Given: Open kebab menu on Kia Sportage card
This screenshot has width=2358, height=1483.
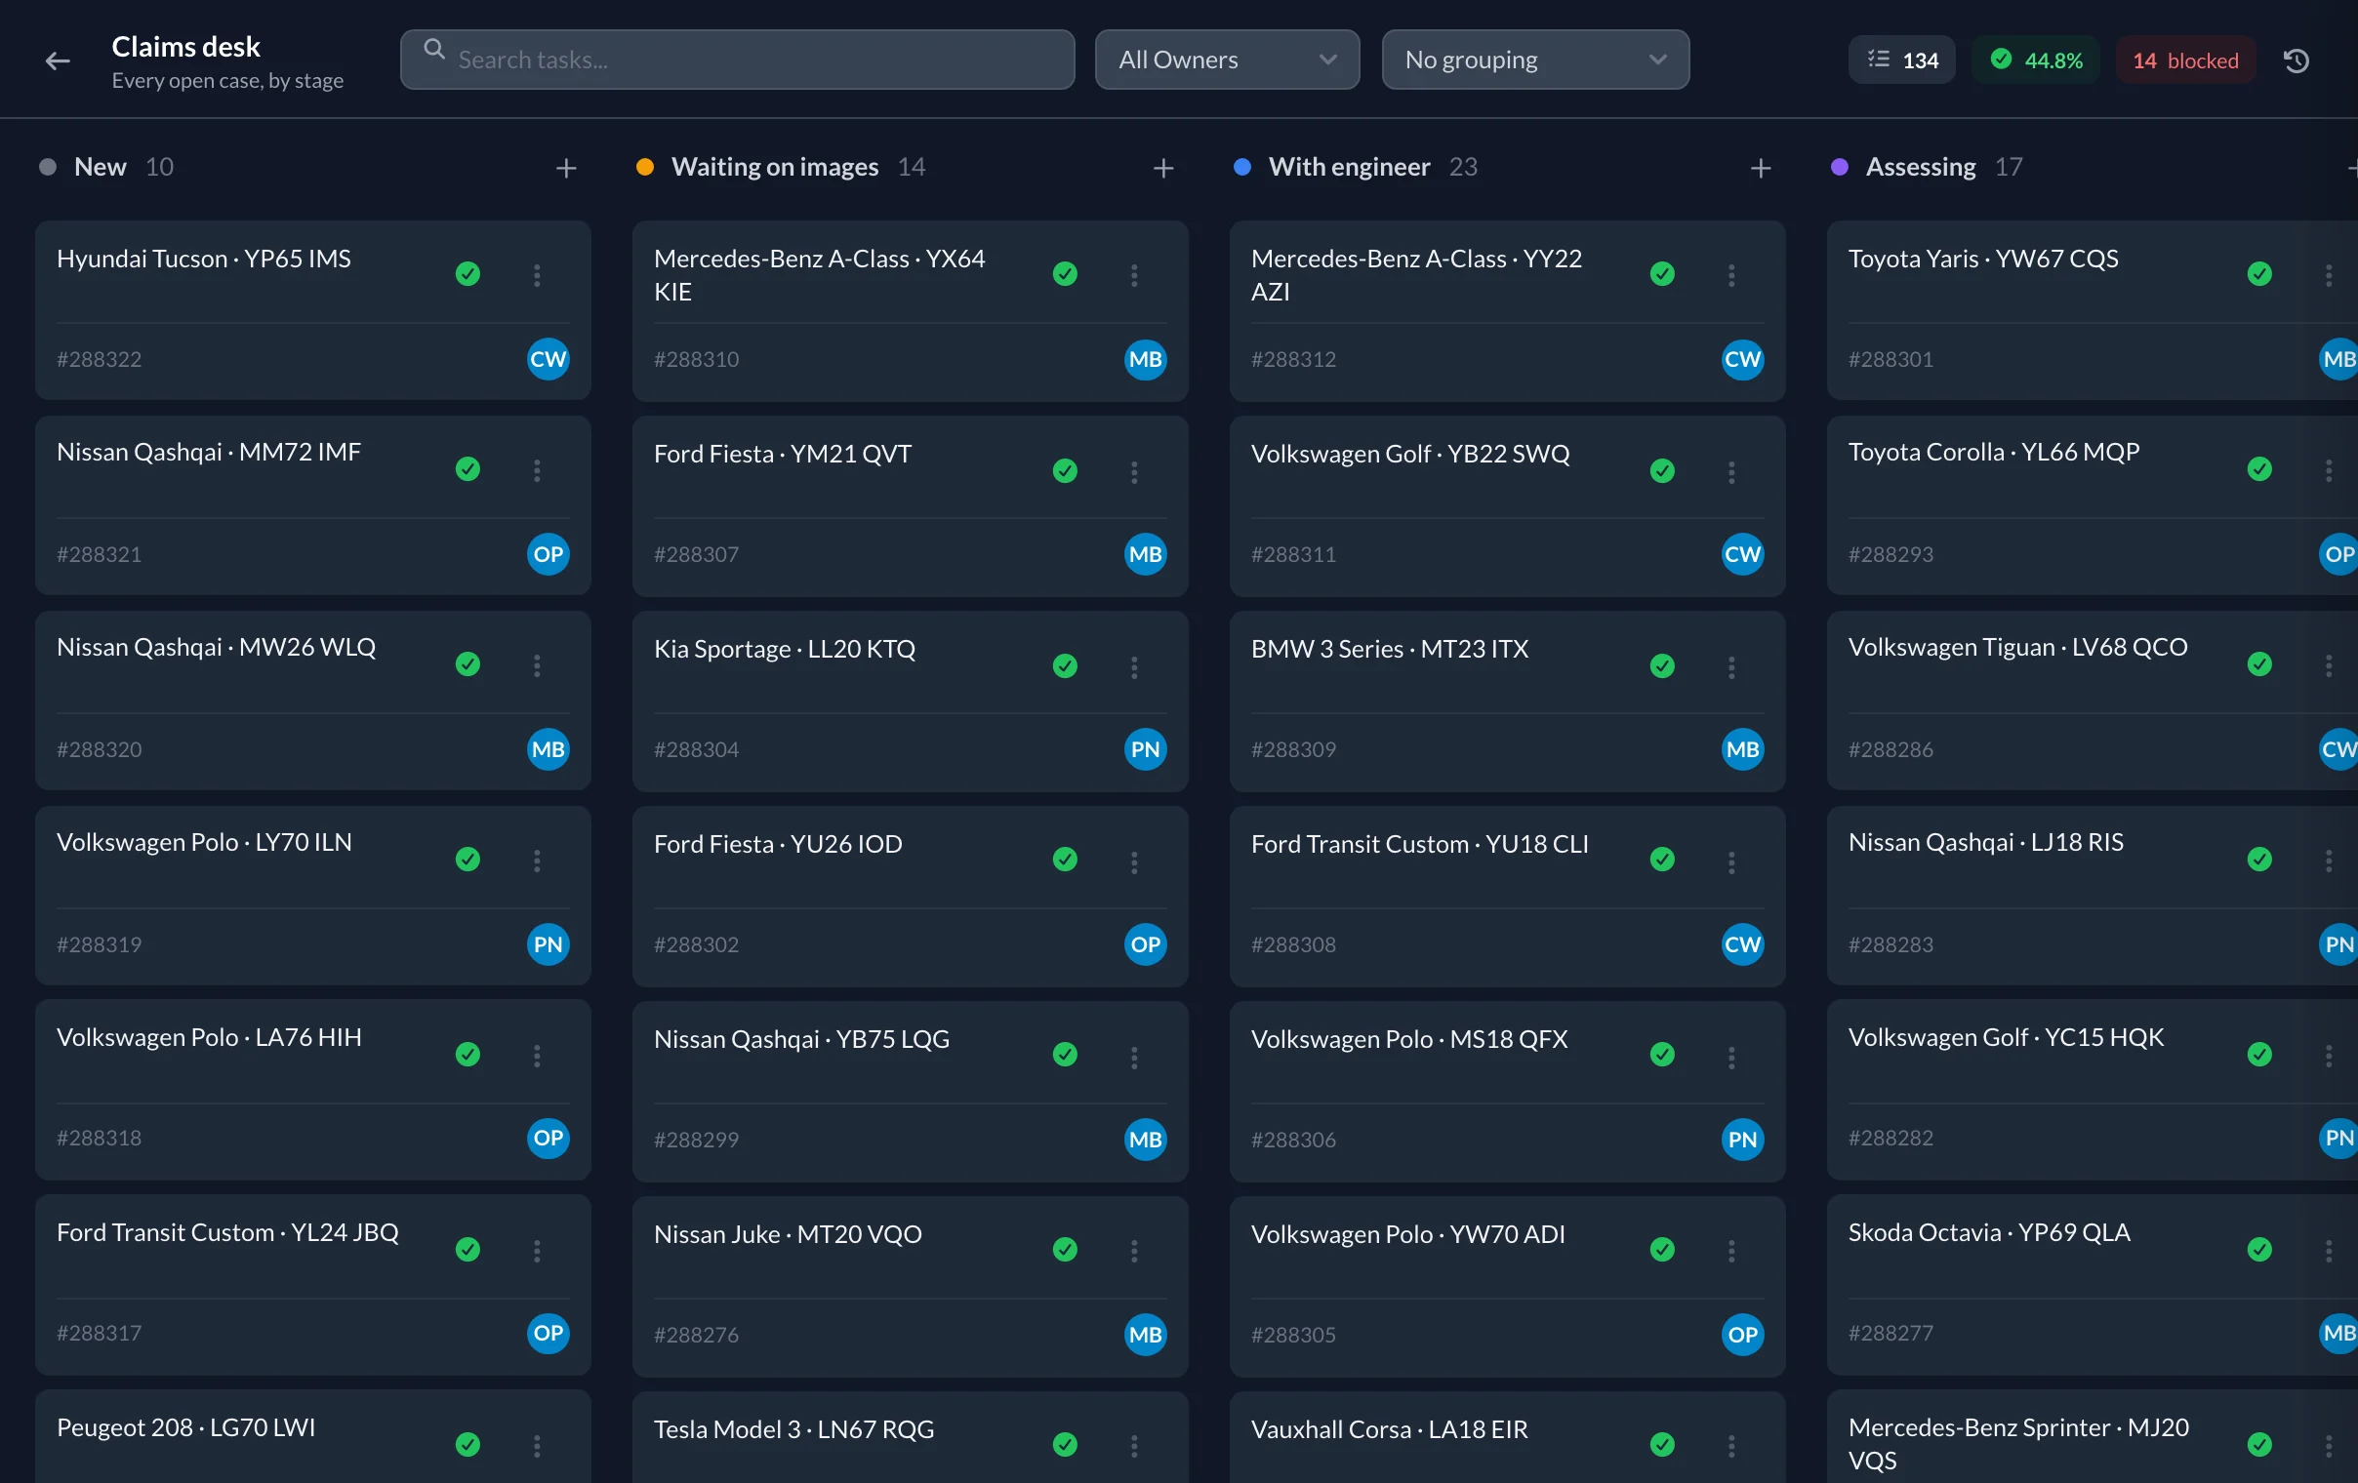Looking at the screenshot, I should click(x=1134, y=666).
